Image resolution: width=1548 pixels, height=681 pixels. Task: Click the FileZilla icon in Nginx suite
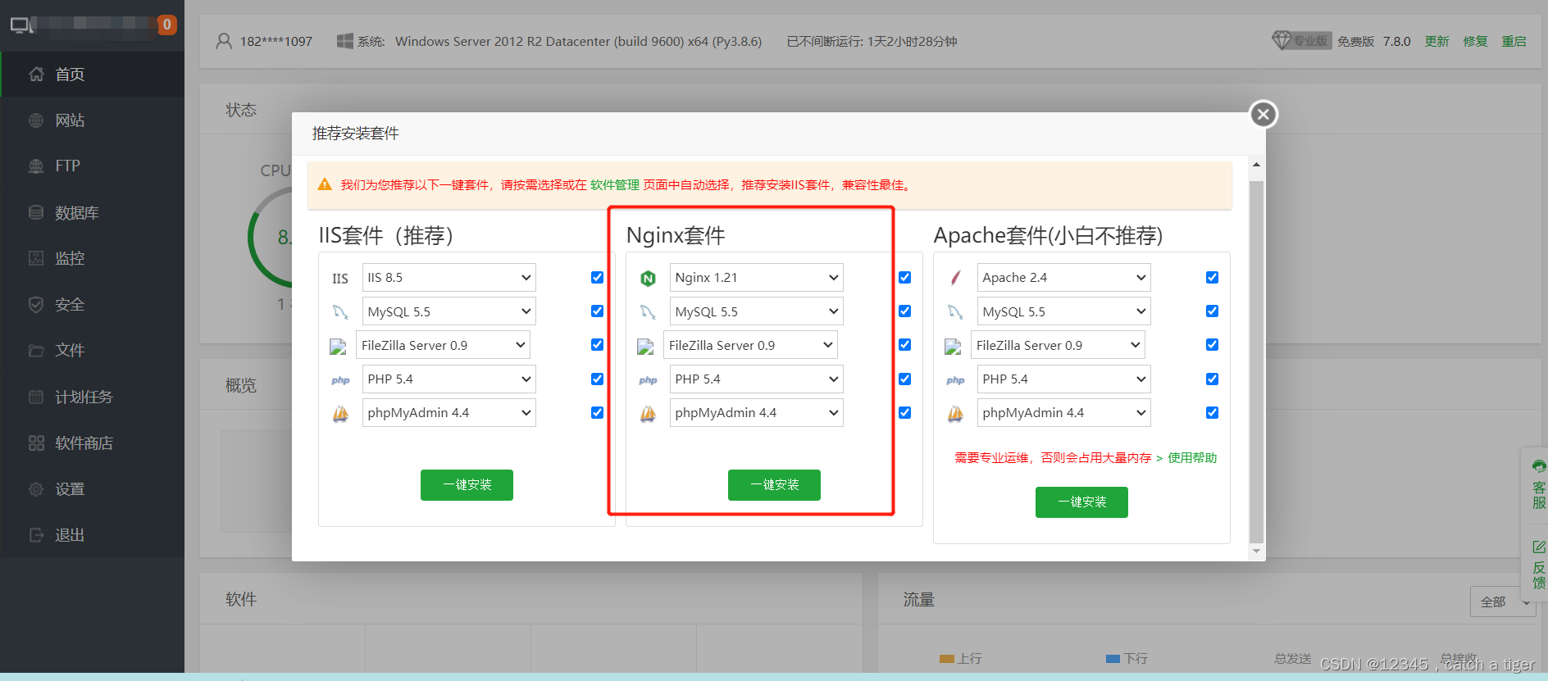coord(645,347)
